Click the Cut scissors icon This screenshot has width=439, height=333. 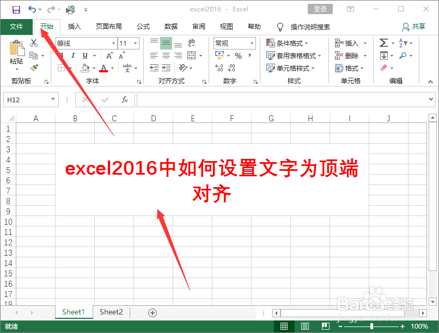(34, 43)
